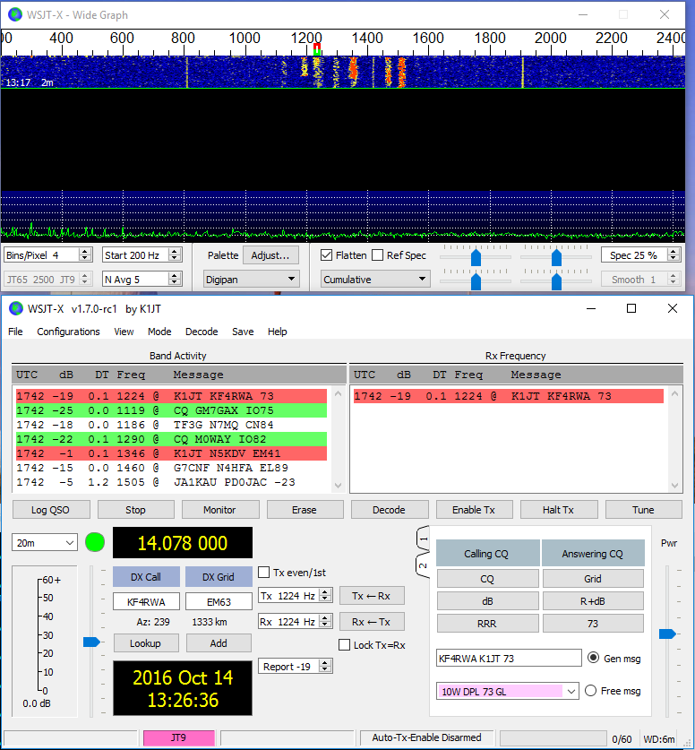Select the CQ M0WAY IO82 decode line
The width and height of the screenshot is (695, 750).
172,439
